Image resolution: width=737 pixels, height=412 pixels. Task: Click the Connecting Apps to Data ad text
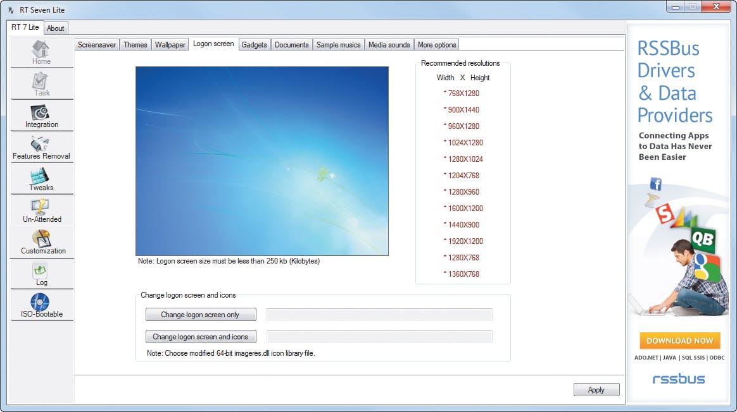click(x=675, y=146)
